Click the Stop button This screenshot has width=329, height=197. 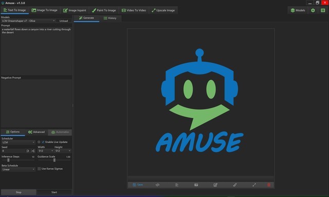[x=19, y=192]
